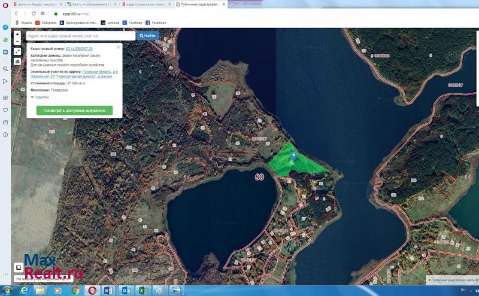Click the ruler measure tool on map
479x296 pixels.
pyautogui.click(x=17, y=52)
